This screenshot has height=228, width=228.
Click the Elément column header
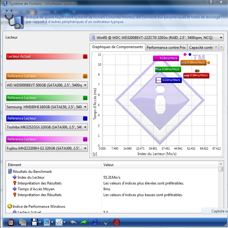pos(54,165)
